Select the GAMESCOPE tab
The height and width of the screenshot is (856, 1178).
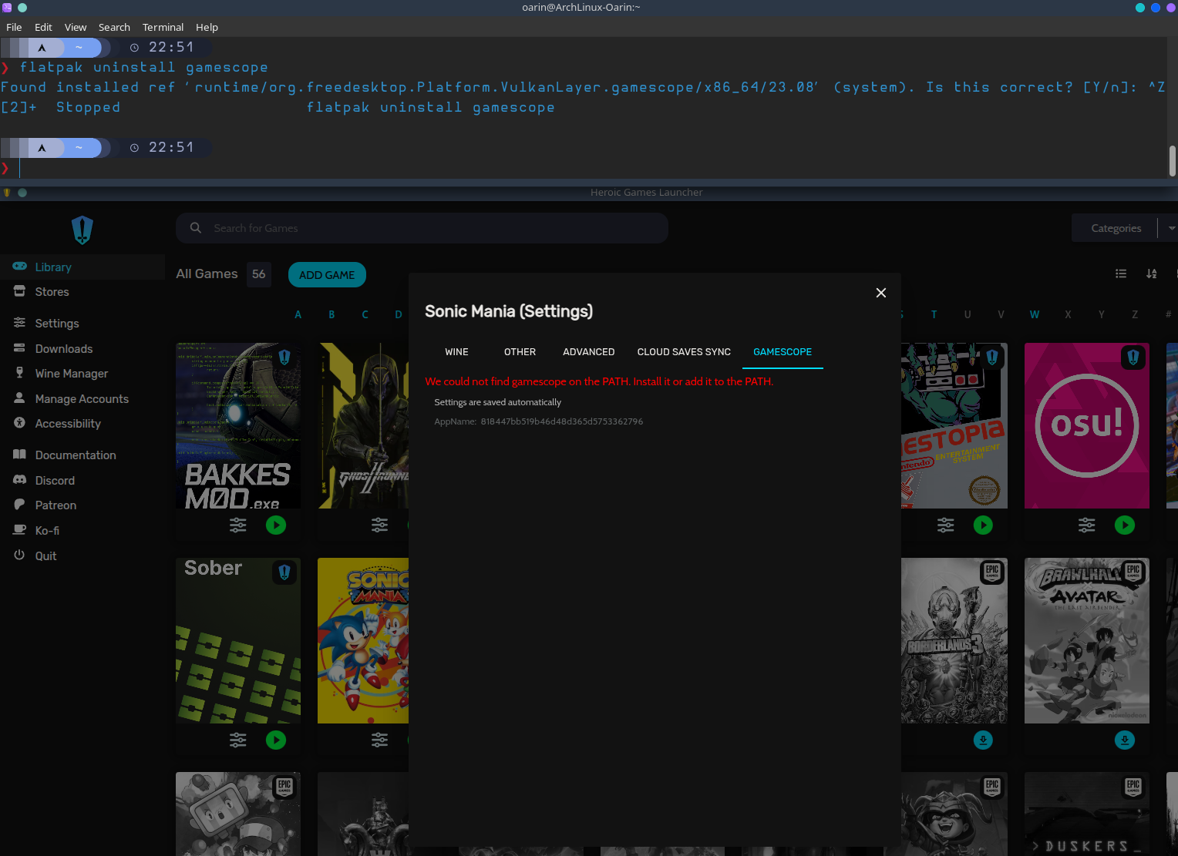pyautogui.click(x=783, y=352)
